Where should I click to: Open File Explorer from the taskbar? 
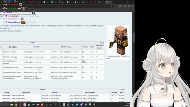(12, 105)
